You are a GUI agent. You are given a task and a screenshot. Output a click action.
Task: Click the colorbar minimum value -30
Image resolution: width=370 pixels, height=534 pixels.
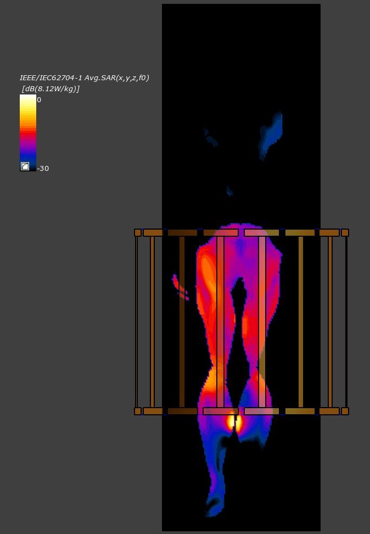pos(43,169)
